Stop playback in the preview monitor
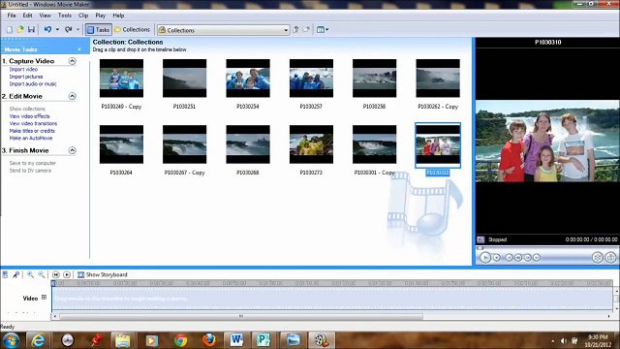The width and height of the screenshot is (620, 349). click(x=497, y=258)
